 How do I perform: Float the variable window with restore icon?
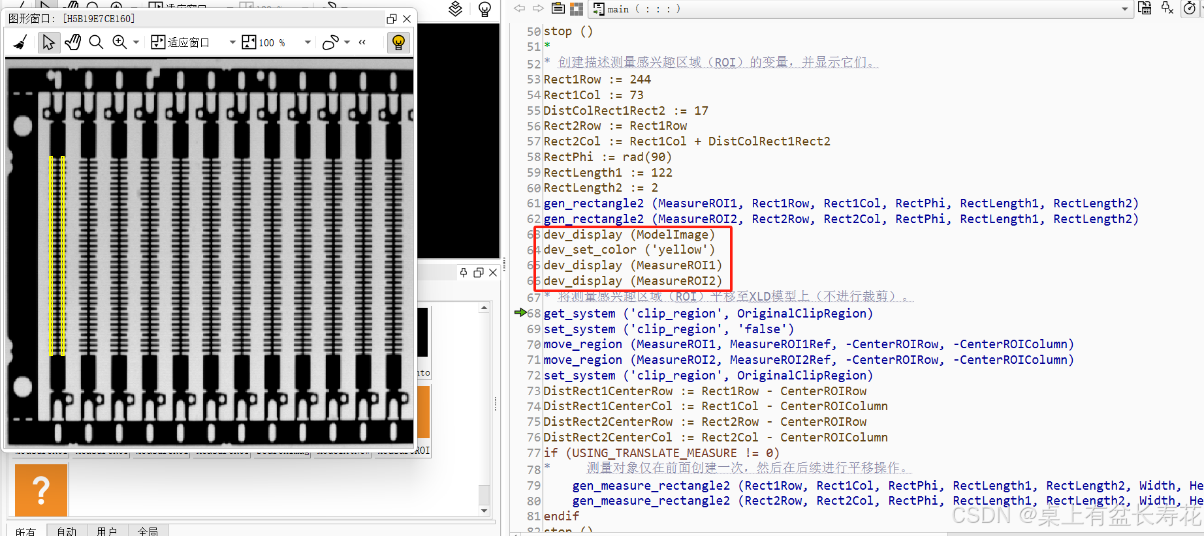pos(479,273)
